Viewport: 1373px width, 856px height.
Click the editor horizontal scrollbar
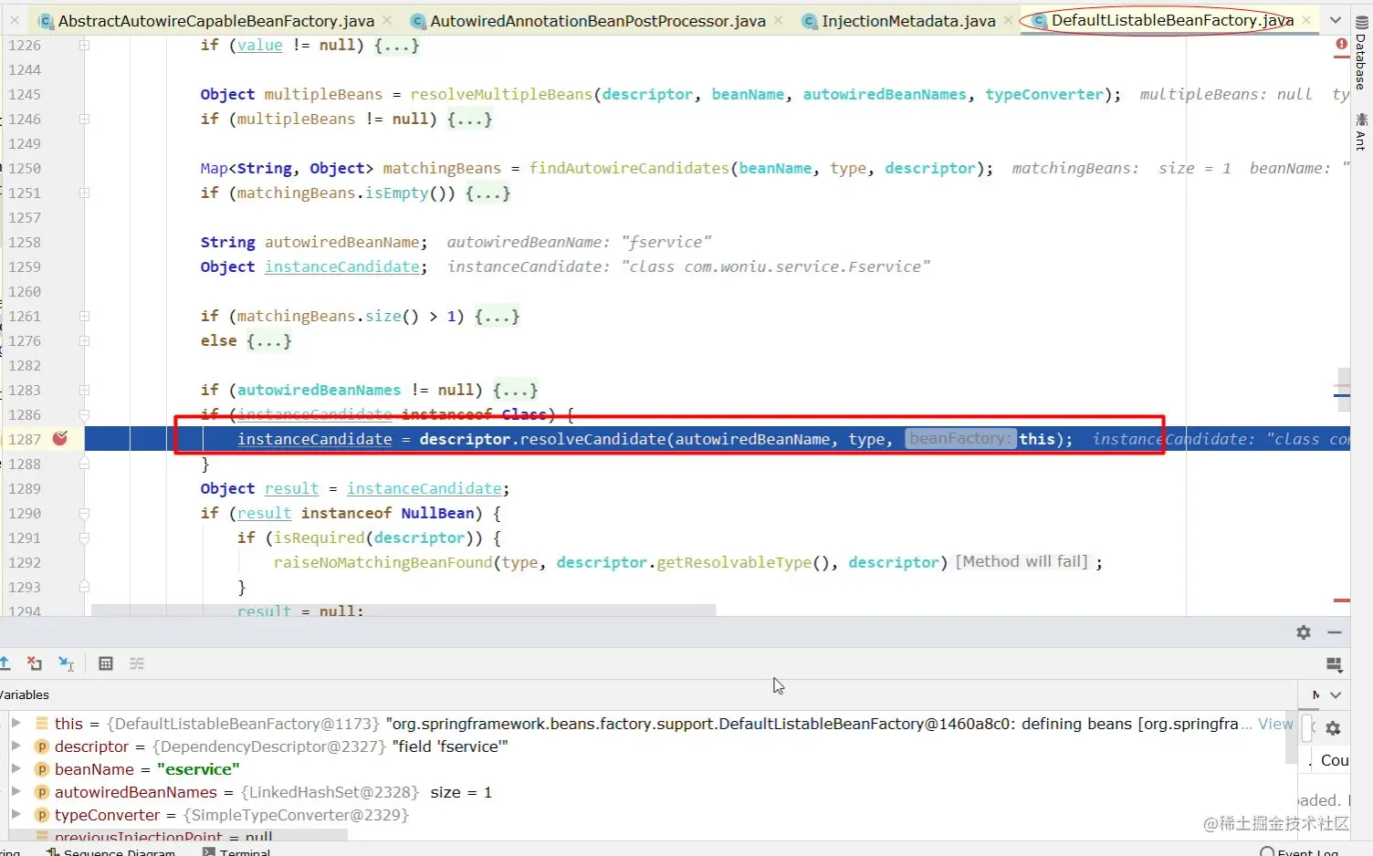coord(404,610)
